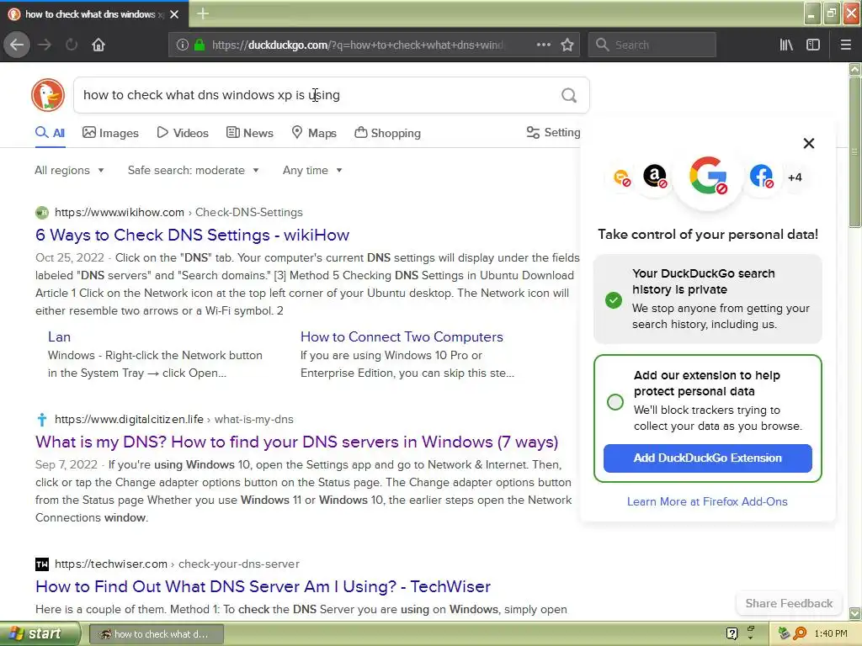
Task: Click the blocked Amazon tracker icon
Action: click(x=655, y=177)
